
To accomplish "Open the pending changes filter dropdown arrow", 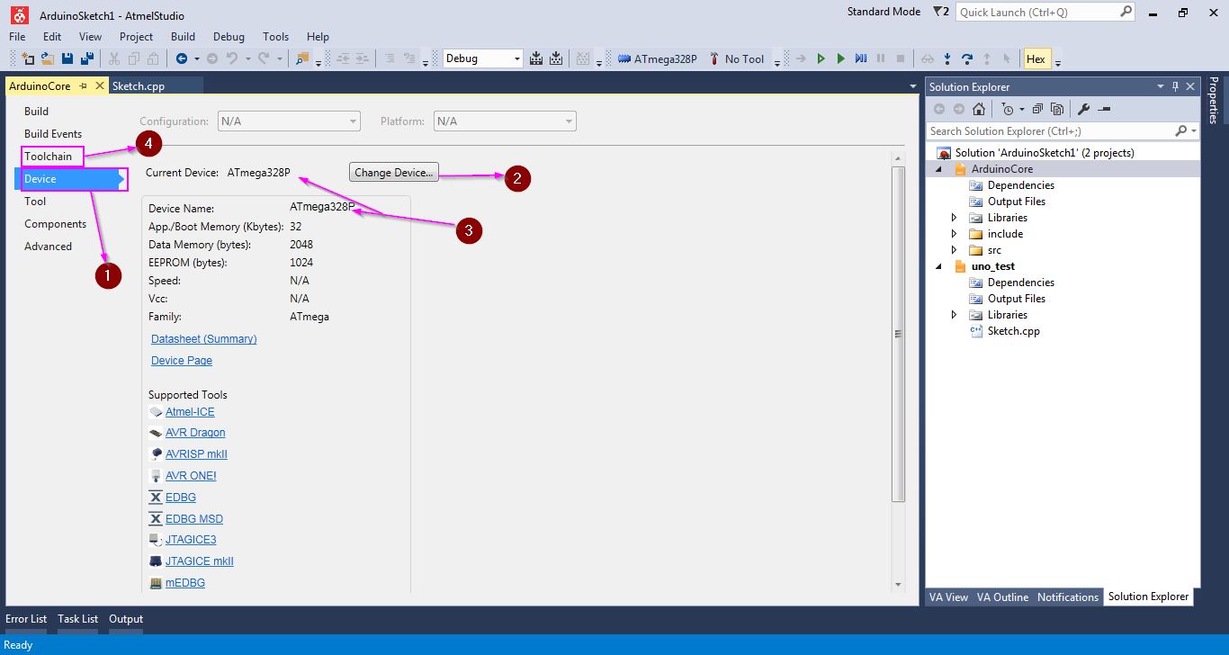I will 1020,110.
